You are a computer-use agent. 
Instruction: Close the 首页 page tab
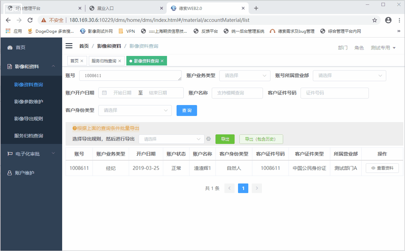click(x=82, y=61)
